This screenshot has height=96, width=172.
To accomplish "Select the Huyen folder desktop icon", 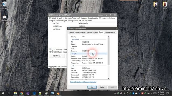I will 165,5.
